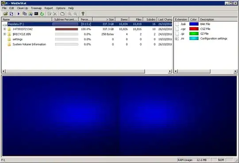Click the blue expand arrow toolbar icon
The width and height of the screenshot is (239, 163).
pos(19,14)
